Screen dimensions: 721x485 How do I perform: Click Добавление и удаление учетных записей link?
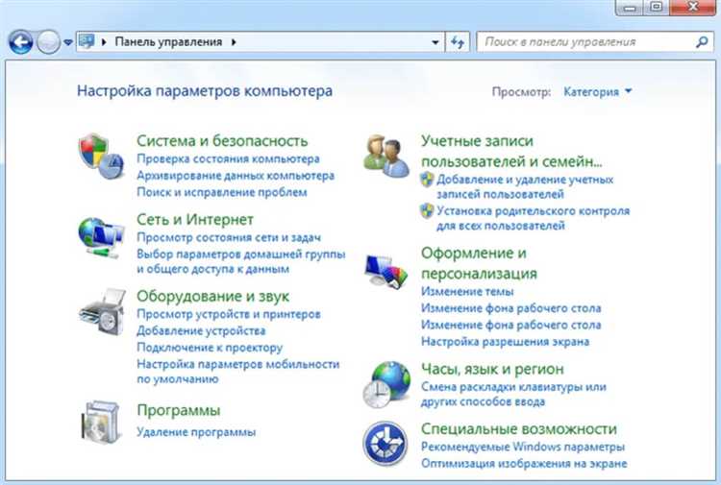pyautogui.click(x=525, y=187)
